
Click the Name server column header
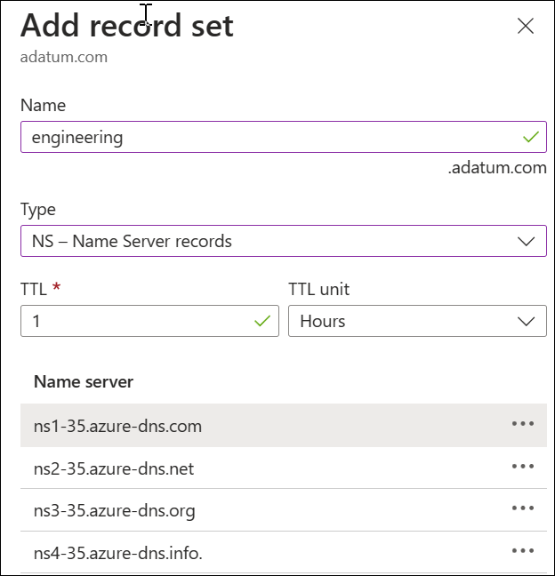coord(84,382)
